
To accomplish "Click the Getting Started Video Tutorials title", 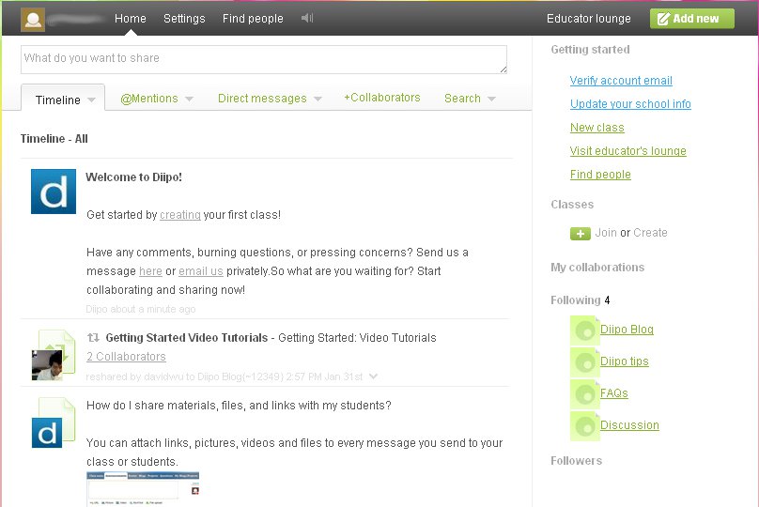I will [x=187, y=338].
